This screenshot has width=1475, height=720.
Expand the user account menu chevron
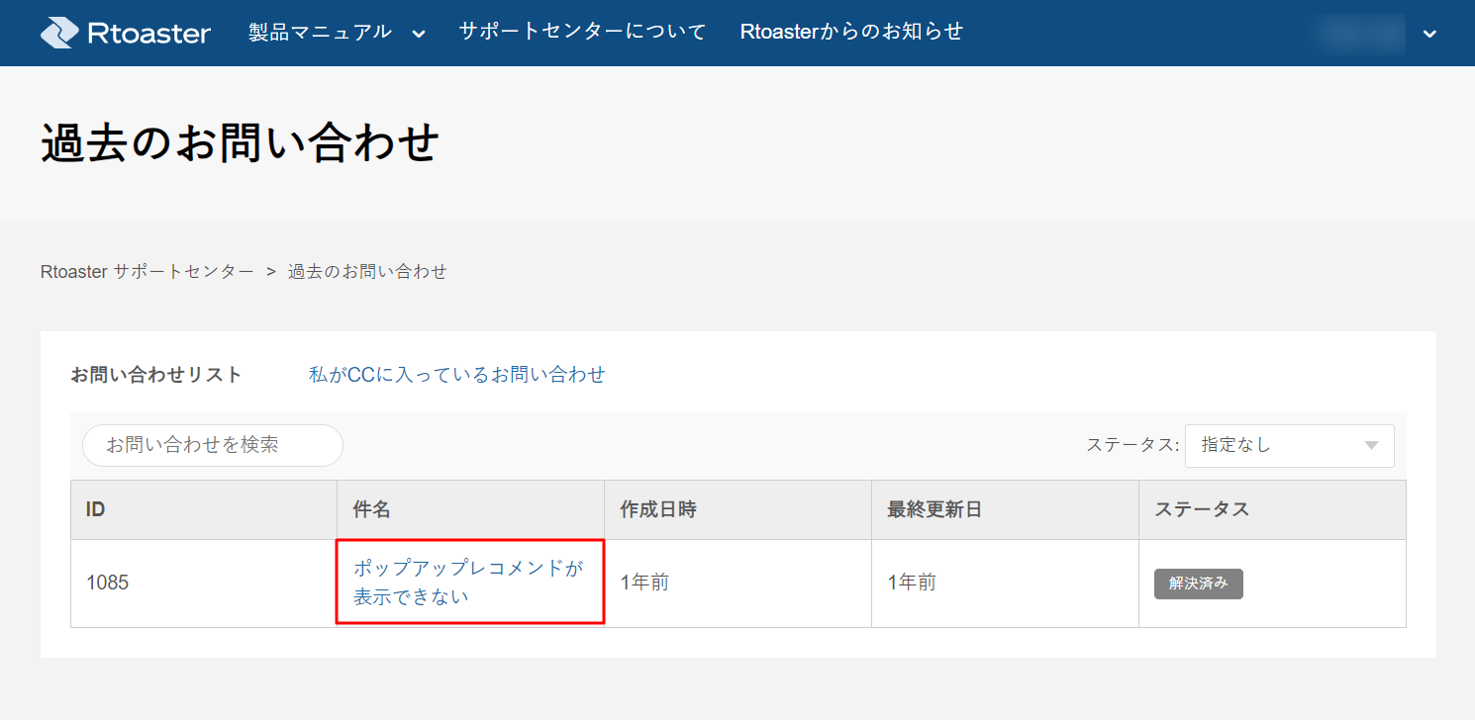tap(1429, 34)
